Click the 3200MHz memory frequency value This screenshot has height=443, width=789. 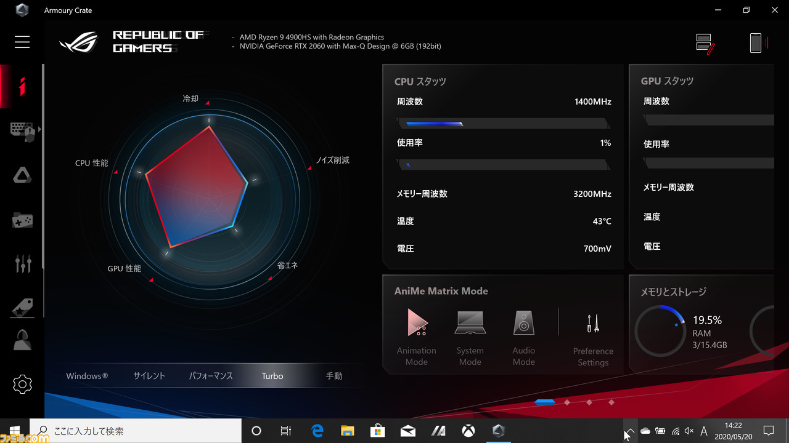592,194
